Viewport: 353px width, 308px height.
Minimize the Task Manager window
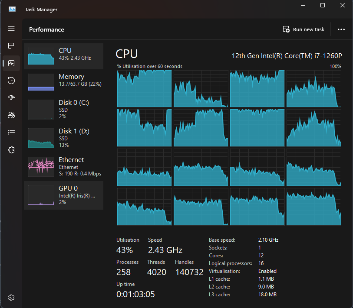(x=303, y=5)
